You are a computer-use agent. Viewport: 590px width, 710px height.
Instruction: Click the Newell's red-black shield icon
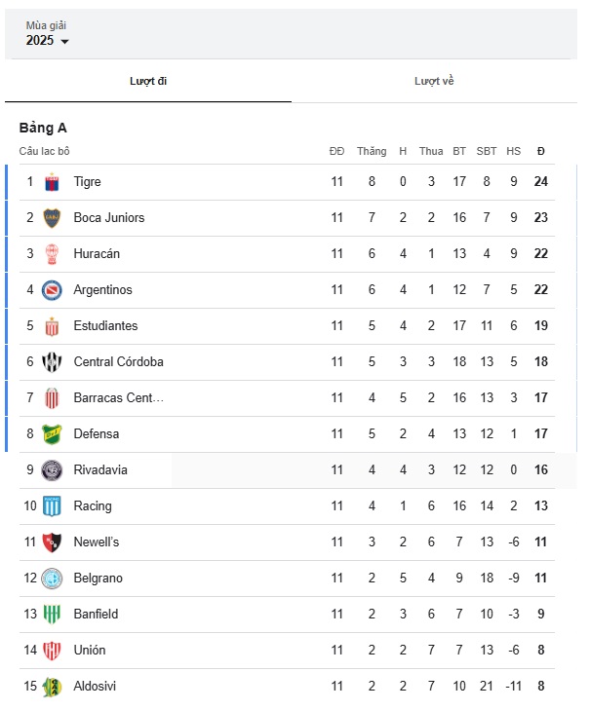click(x=52, y=542)
